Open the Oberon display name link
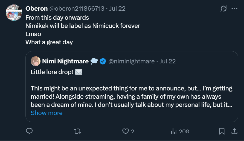This screenshot has width=244, height=141. click(x=36, y=8)
